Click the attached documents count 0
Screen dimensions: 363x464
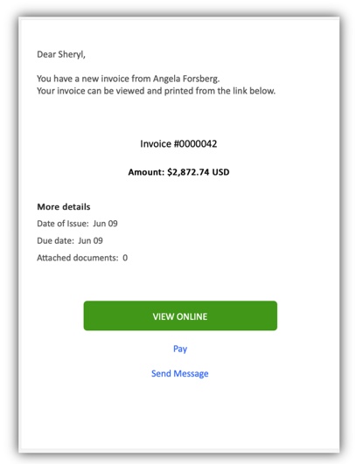(x=125, y=258)
